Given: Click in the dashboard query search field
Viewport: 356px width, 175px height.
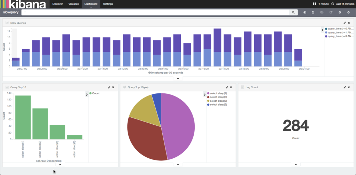Looking at the screenshot, I should point(155,12).
